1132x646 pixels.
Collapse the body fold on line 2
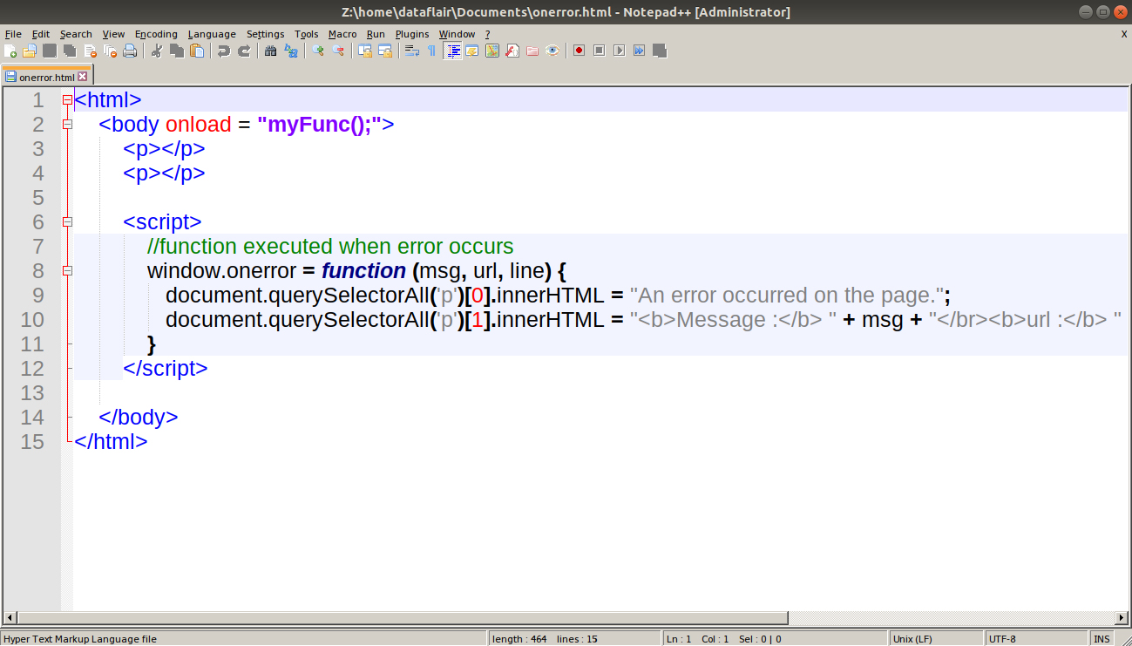point(67,125)
